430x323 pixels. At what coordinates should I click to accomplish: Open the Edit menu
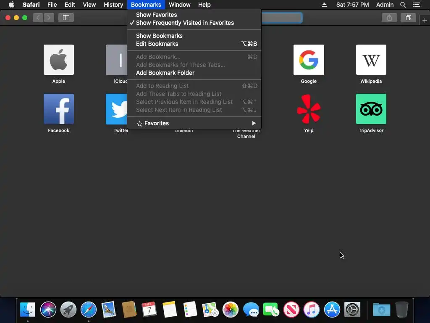point(70,5)
